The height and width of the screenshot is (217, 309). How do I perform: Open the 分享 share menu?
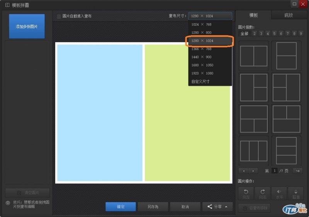tap(217, 207)
